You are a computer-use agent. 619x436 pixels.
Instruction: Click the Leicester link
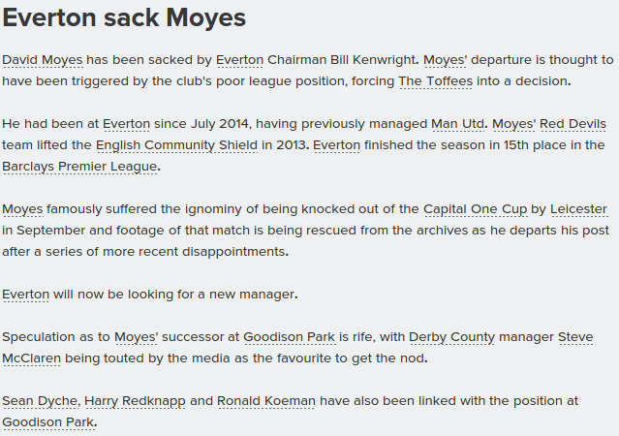pyautogui.click(x=578, y=209)
